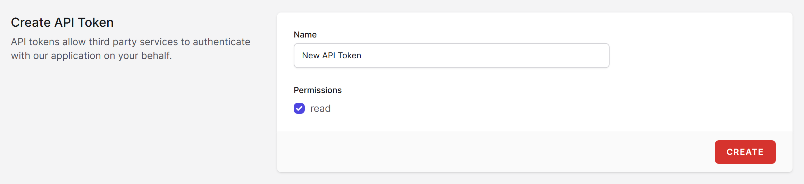The image size is (804, 184).
Task: Click the word "read" next to the checkbox
Action: [x=320, y=109]
